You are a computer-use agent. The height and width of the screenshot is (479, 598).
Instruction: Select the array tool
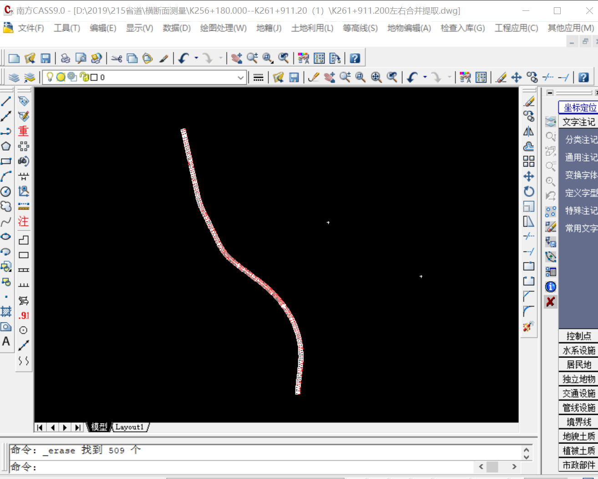pos(528,161)
